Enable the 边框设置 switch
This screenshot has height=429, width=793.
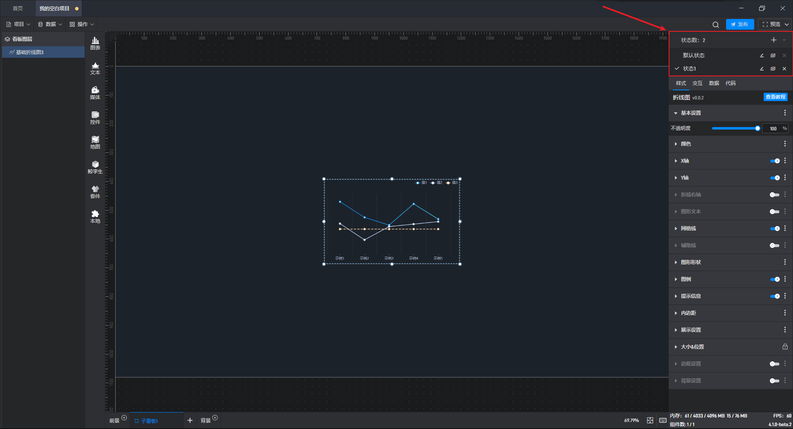coord(775,364)
